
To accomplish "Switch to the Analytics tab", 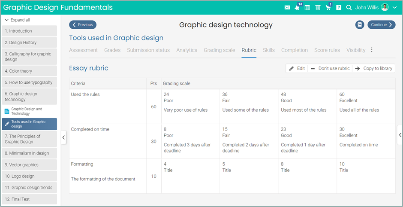I will [x=186, y=50].
